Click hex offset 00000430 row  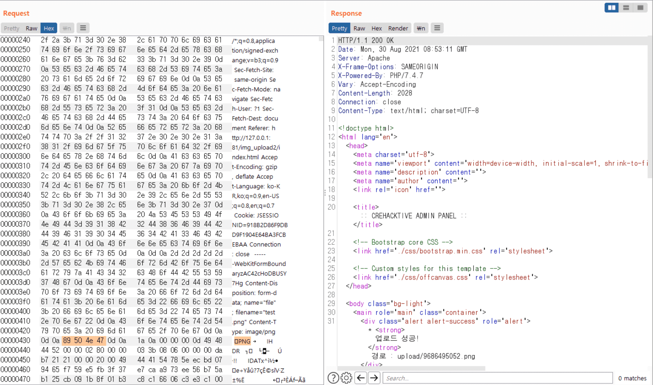pyautogui.click(x=162, y=341)
